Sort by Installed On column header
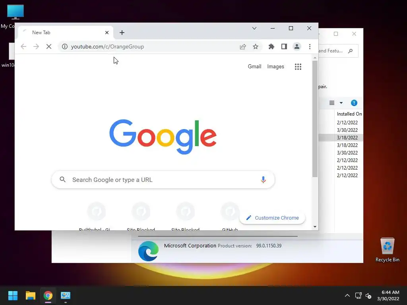The image size is (407, 305). [349, 114]
